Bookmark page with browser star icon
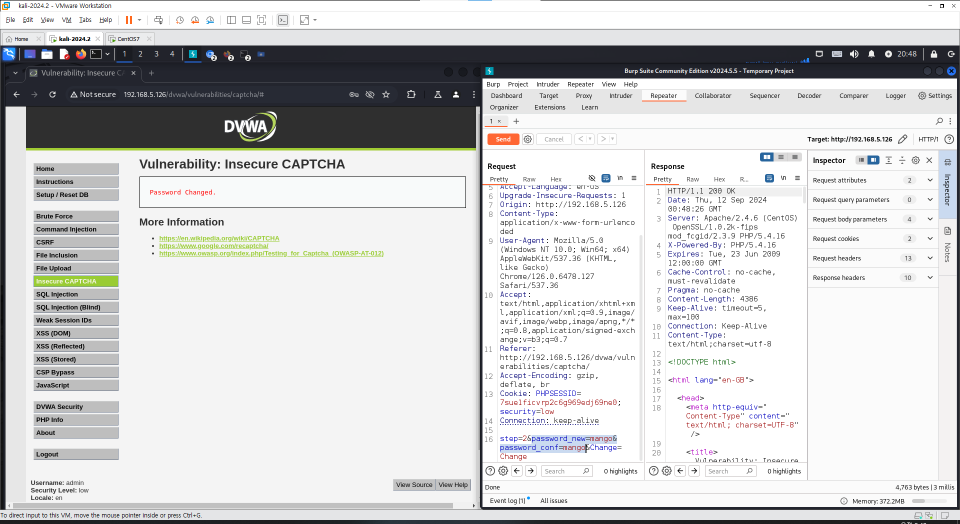The height and width of the screenshot is (524, 960). (386, 94)
